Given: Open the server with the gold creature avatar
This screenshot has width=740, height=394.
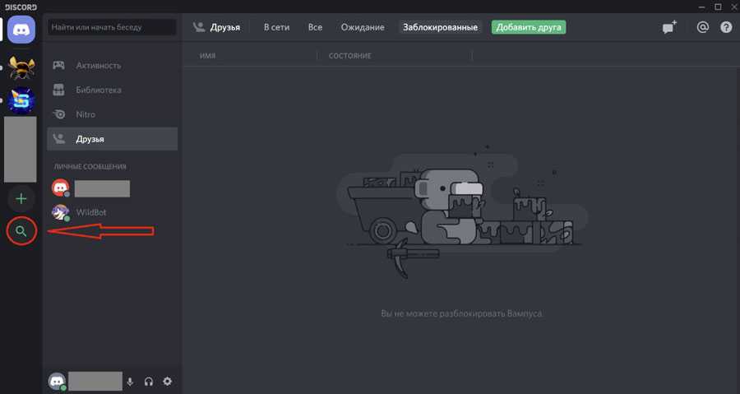Looking at the screenshot, I should click(21, 67).
